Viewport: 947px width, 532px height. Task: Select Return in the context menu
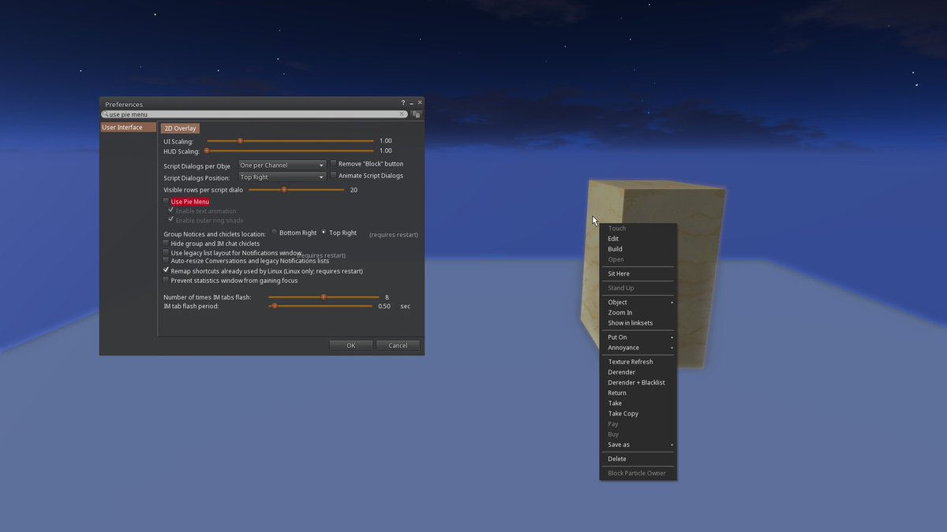(638, 392)
